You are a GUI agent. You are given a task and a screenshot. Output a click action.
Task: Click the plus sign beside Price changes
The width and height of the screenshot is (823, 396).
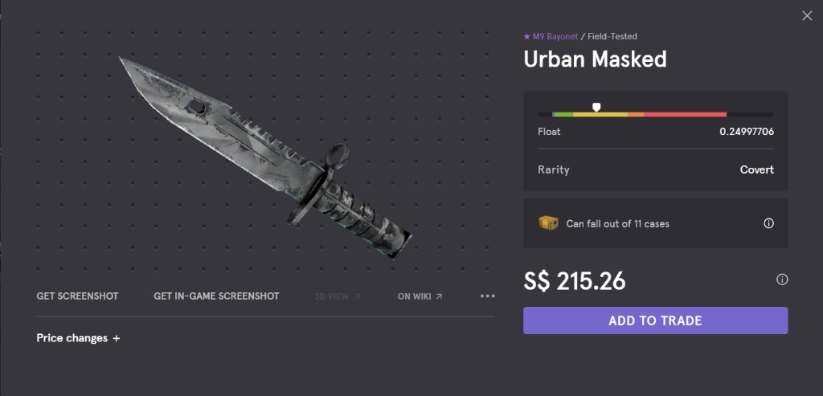(116, 338)
